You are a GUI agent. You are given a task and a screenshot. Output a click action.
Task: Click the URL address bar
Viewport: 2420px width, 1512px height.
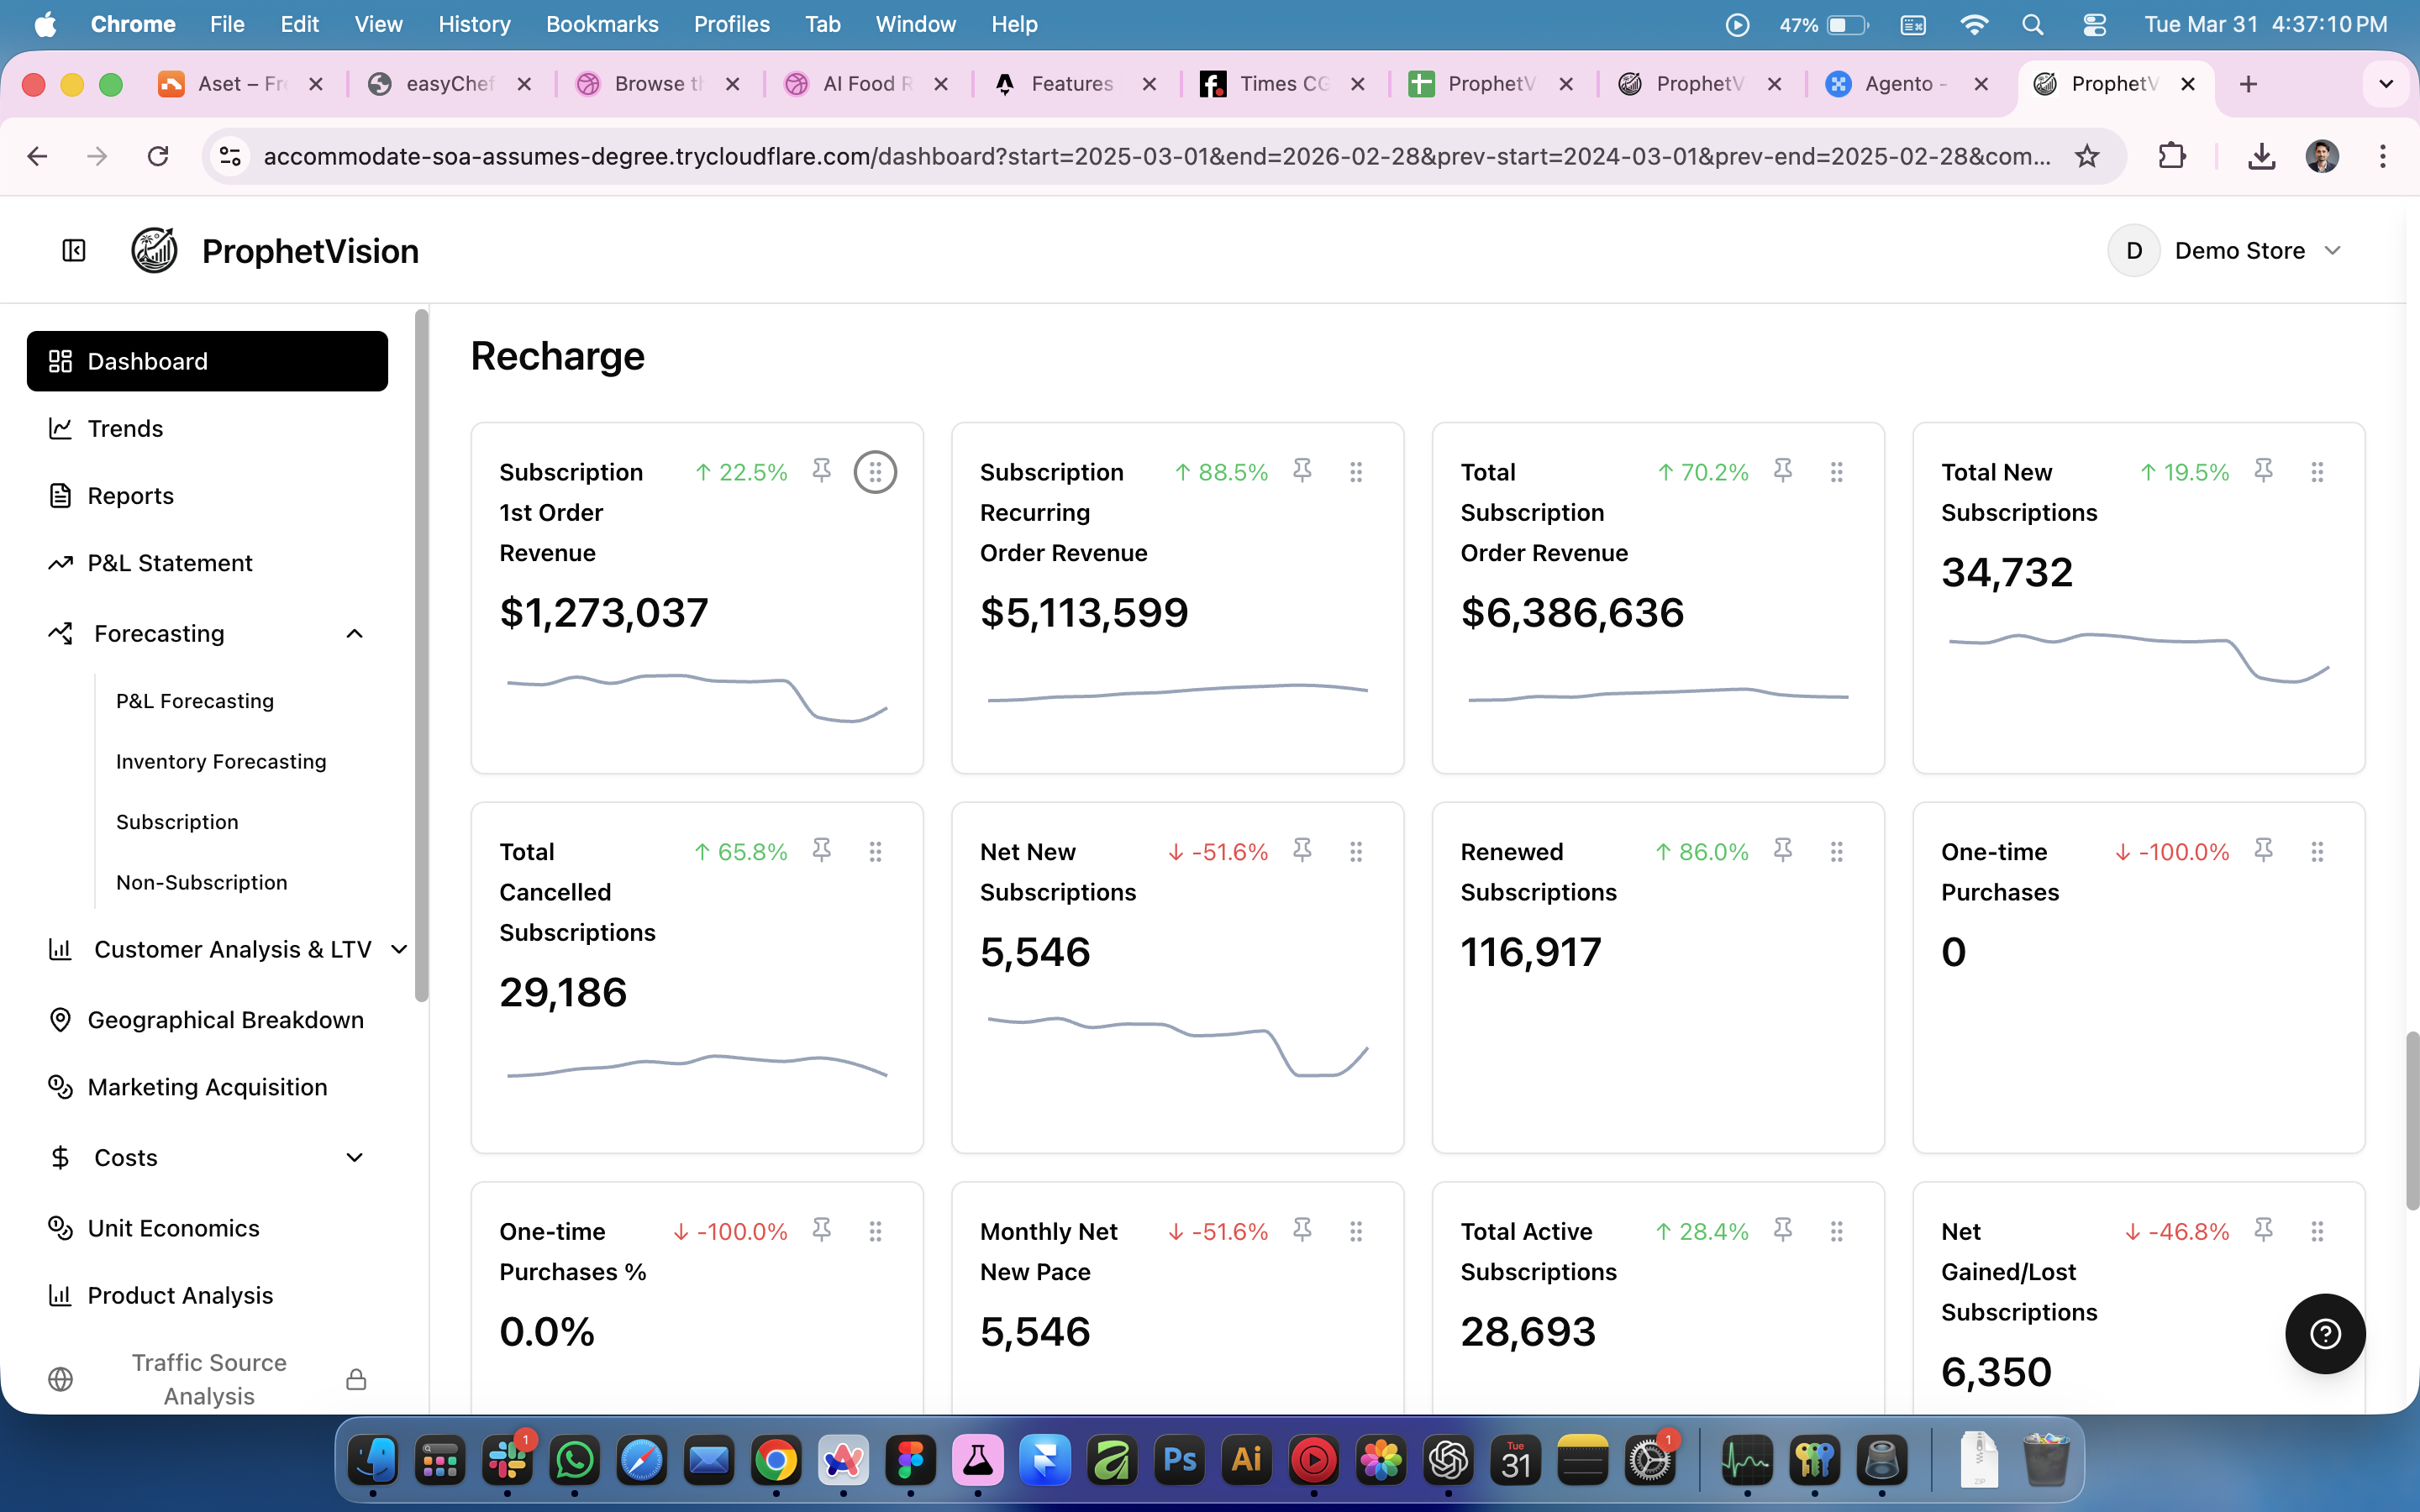pos(1150,156)
